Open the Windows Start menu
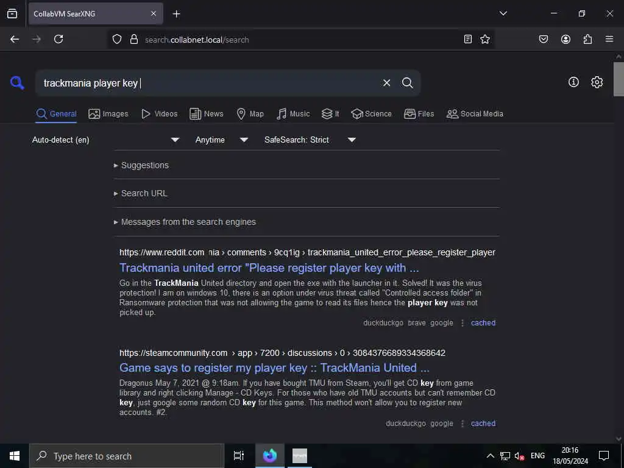 (x=15, y=456)
